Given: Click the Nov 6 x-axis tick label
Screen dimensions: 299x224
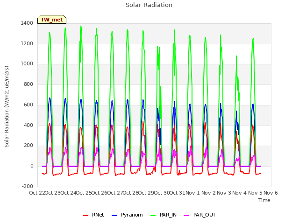Looking at the screenshot, I should pos(271,193).
